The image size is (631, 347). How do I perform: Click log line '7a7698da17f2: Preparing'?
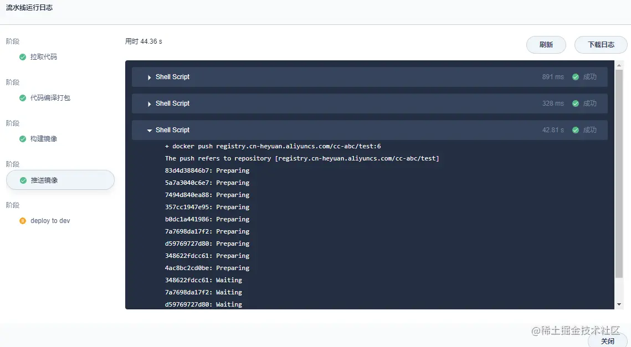[207, 231]
